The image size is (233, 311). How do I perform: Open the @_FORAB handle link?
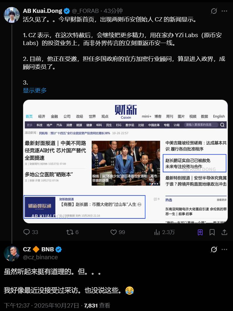(85, 11)
